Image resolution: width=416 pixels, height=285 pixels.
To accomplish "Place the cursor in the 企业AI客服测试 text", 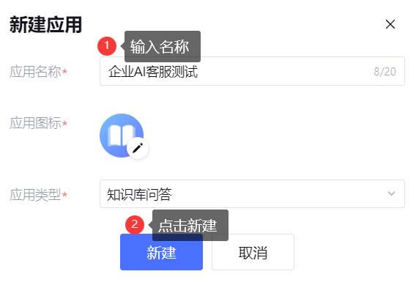I will 153,72.
